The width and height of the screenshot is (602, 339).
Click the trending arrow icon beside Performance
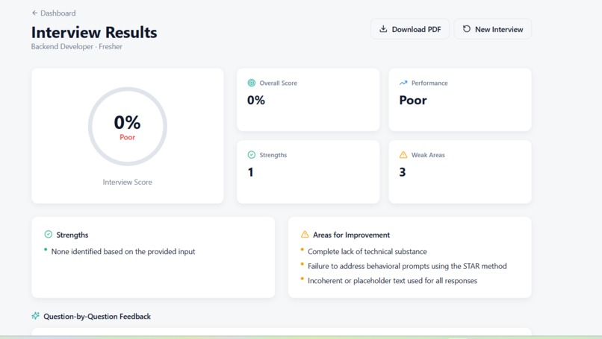tap(403, 83)
